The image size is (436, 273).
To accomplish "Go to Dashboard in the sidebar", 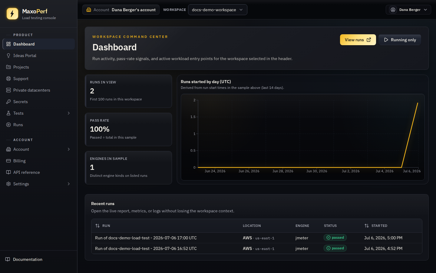I will [x=38, y=44].
